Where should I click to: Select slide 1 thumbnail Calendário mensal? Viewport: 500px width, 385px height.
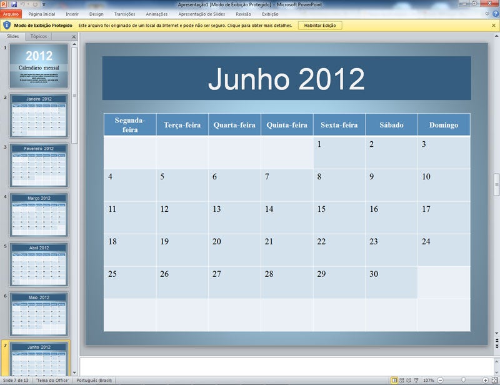point(39,66)
